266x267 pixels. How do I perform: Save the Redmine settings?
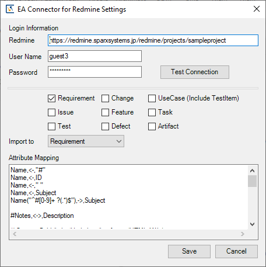point(189,251)
